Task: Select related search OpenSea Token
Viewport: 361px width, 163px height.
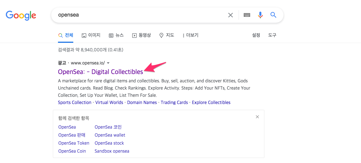Action: (74, 143)
